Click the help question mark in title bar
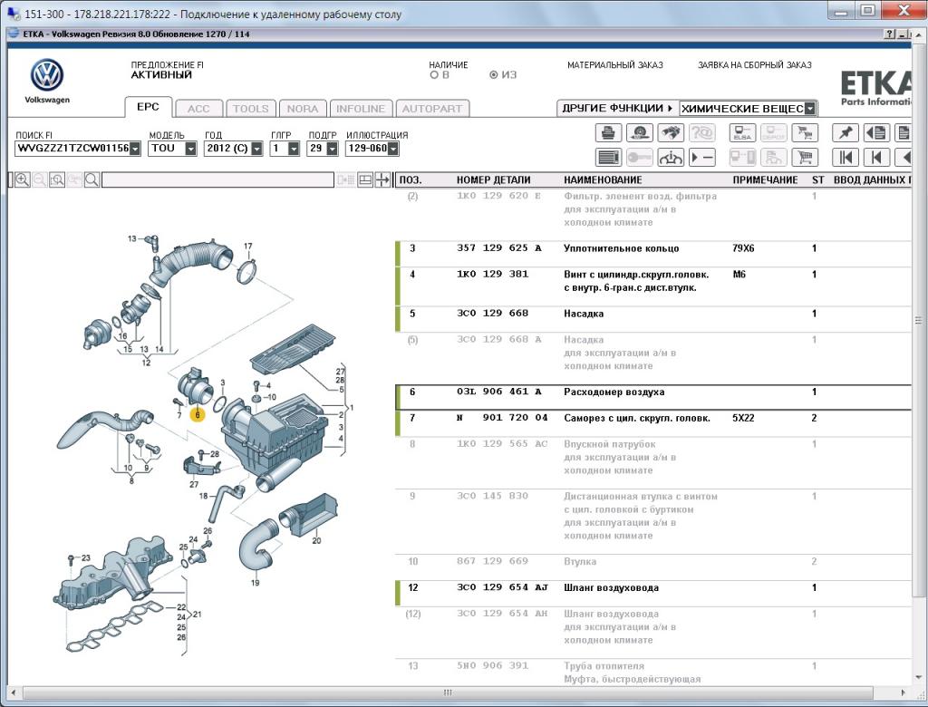The width and height of the screenshot is (928, 707). [x=890, y=34]
